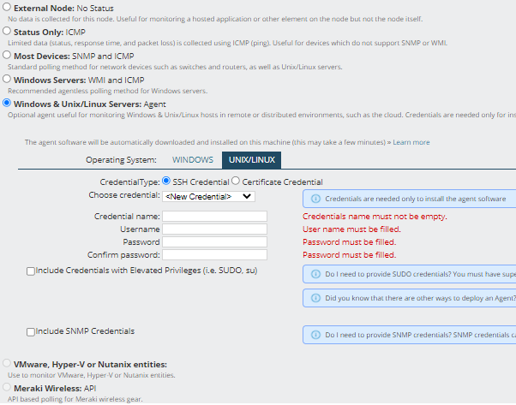The width and height of the screenshot is (516, 405).
Task: Select SSH Credential radio button
Action: pyautogui.click(x=166, y=181)
